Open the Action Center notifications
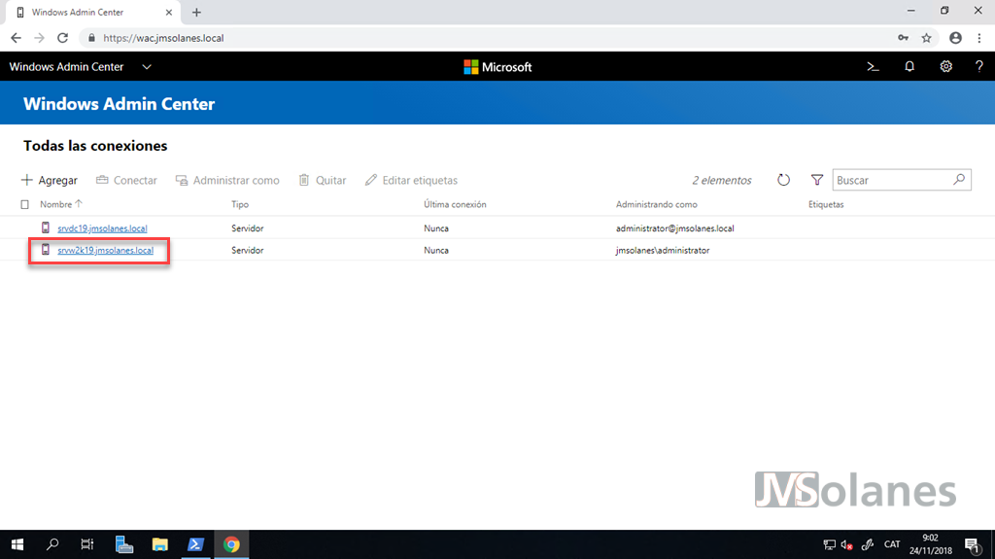The width and height of the screenshot is (995, 559). point(972,545)
